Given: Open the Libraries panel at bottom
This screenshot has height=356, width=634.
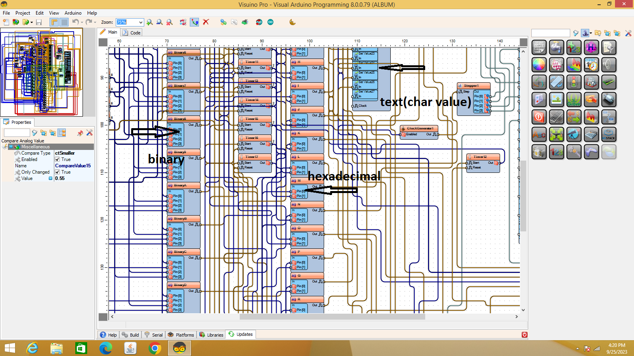Looking at the screenshot, I should 212,335.
